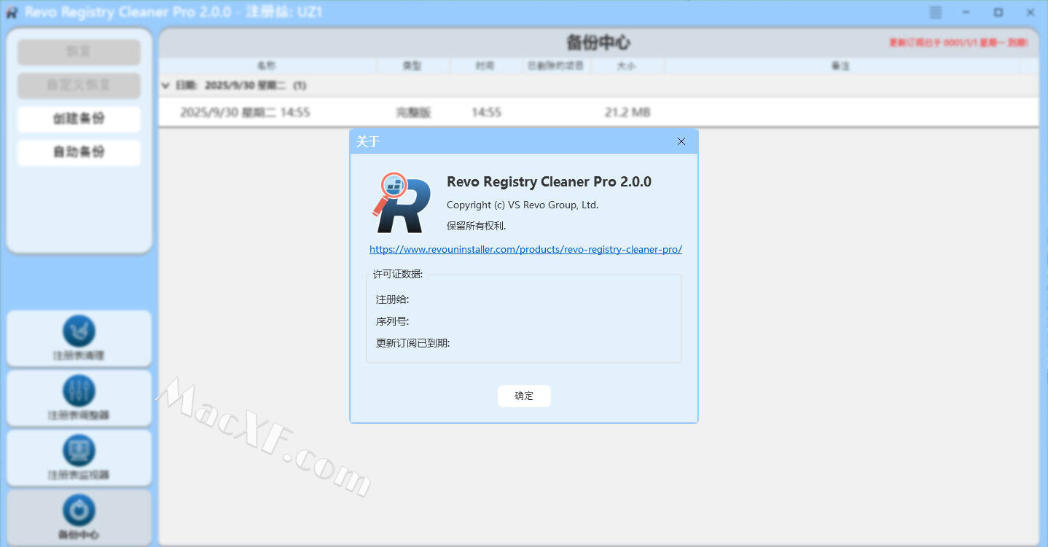Click the Revo logo in About dialog
Image resolution: width=1048 pixels, height=547 pixels.
[398, 203]
